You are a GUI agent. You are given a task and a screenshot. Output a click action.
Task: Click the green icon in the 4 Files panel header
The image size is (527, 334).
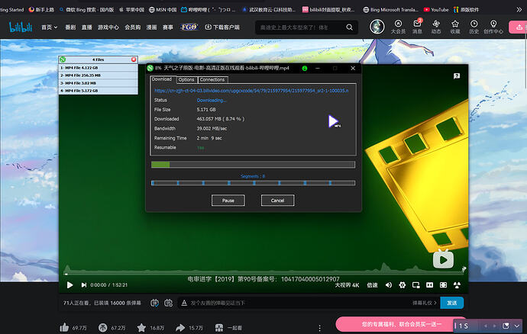point(63,59)
